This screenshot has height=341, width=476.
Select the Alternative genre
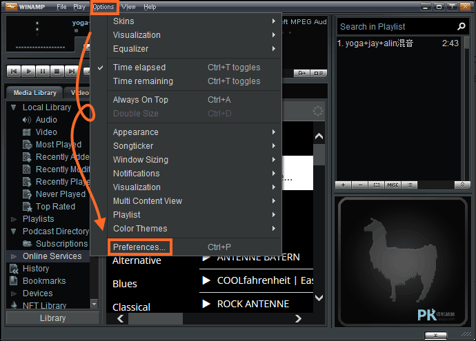coord(137,260)
